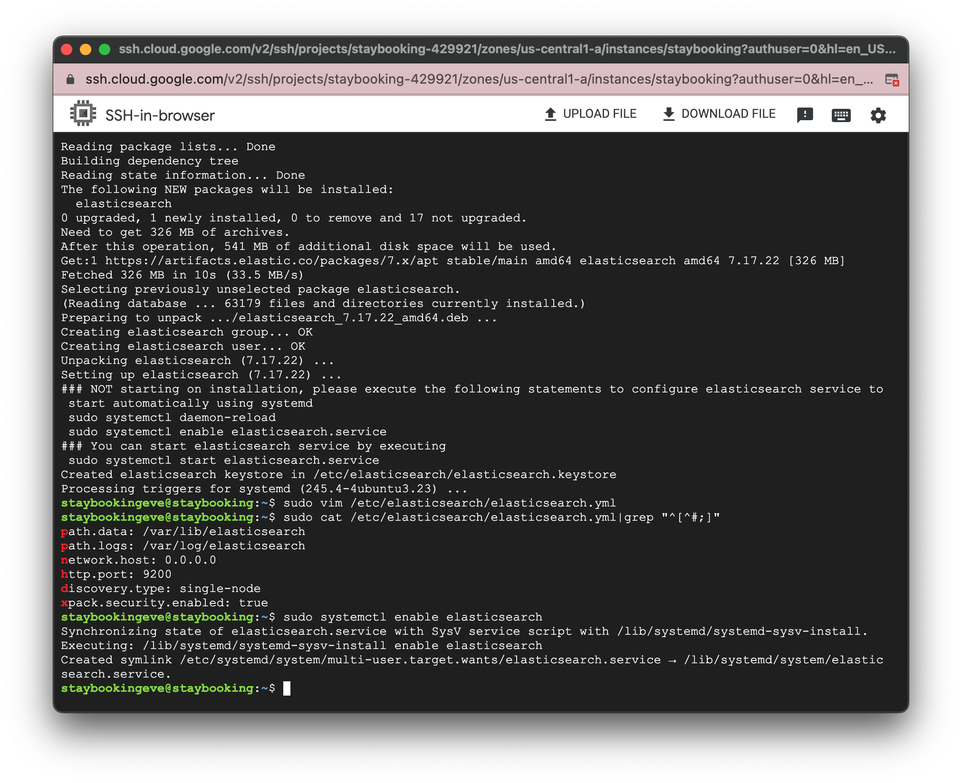Select the upload arrow icon
The image size is (962, 783).
[550, 113]
